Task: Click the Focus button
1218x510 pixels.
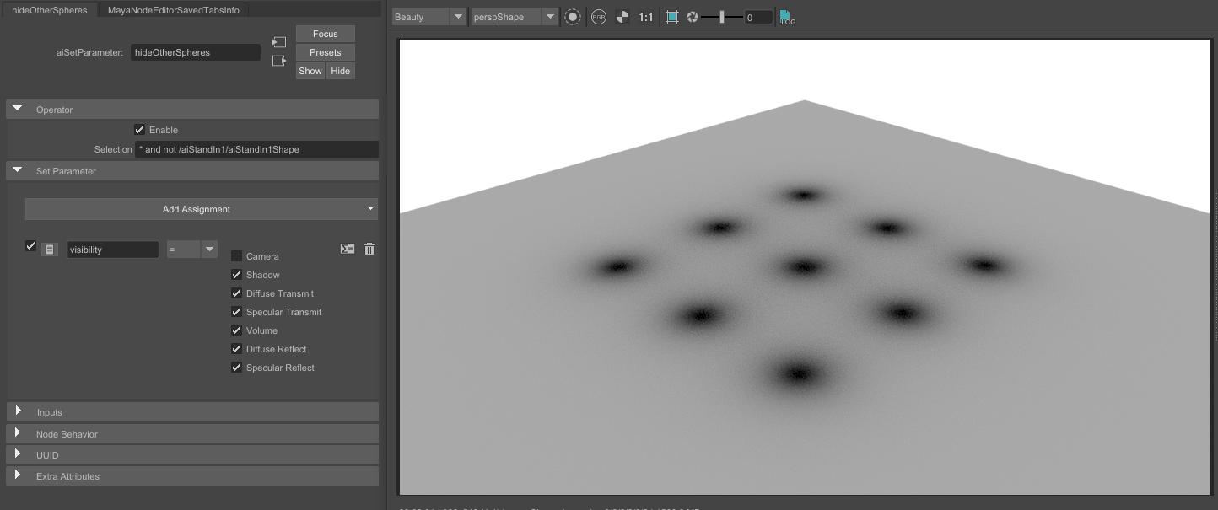Action: 325,33
